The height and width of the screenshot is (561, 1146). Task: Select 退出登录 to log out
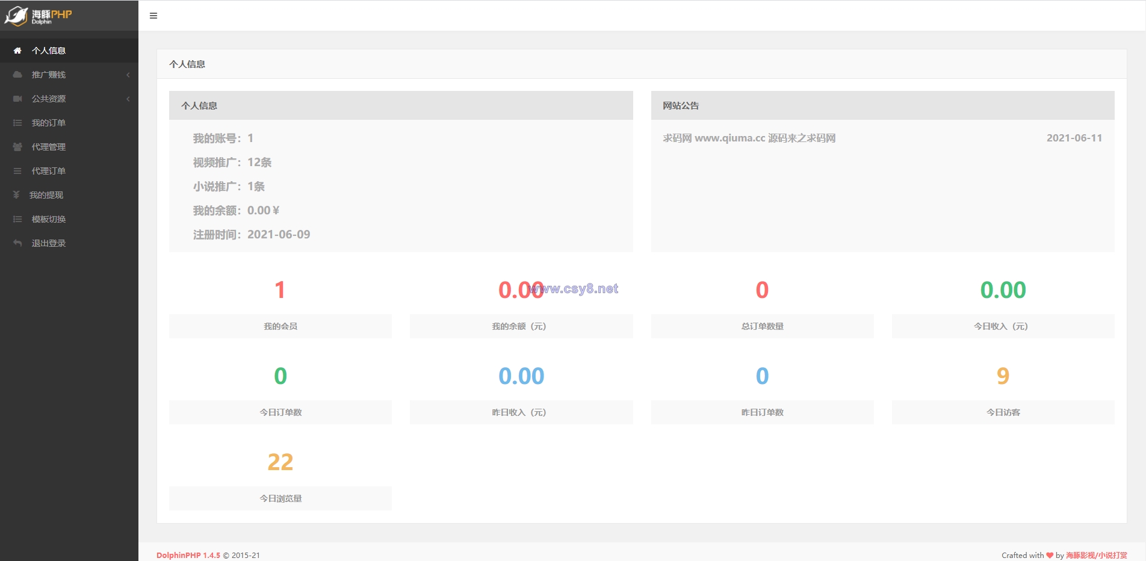coord(69,243)
